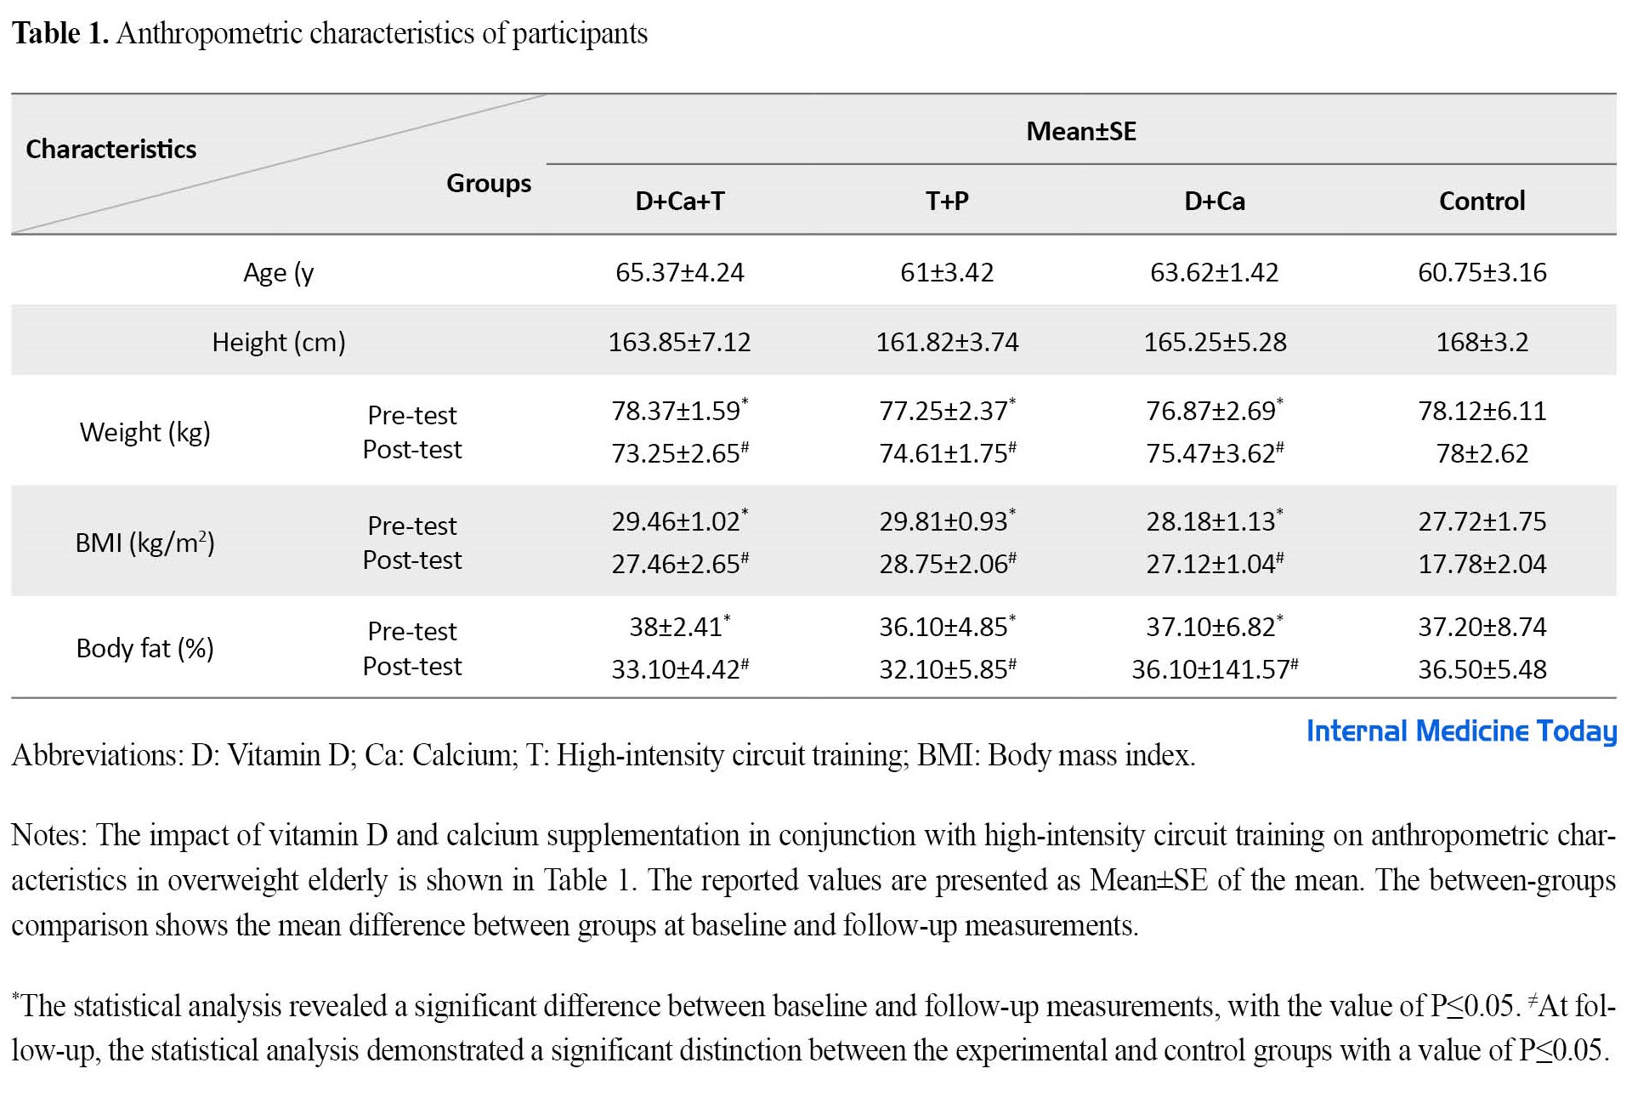
Task: Click the 36.10±141.57 body fat value
Action: click(x=1215, y=669)
